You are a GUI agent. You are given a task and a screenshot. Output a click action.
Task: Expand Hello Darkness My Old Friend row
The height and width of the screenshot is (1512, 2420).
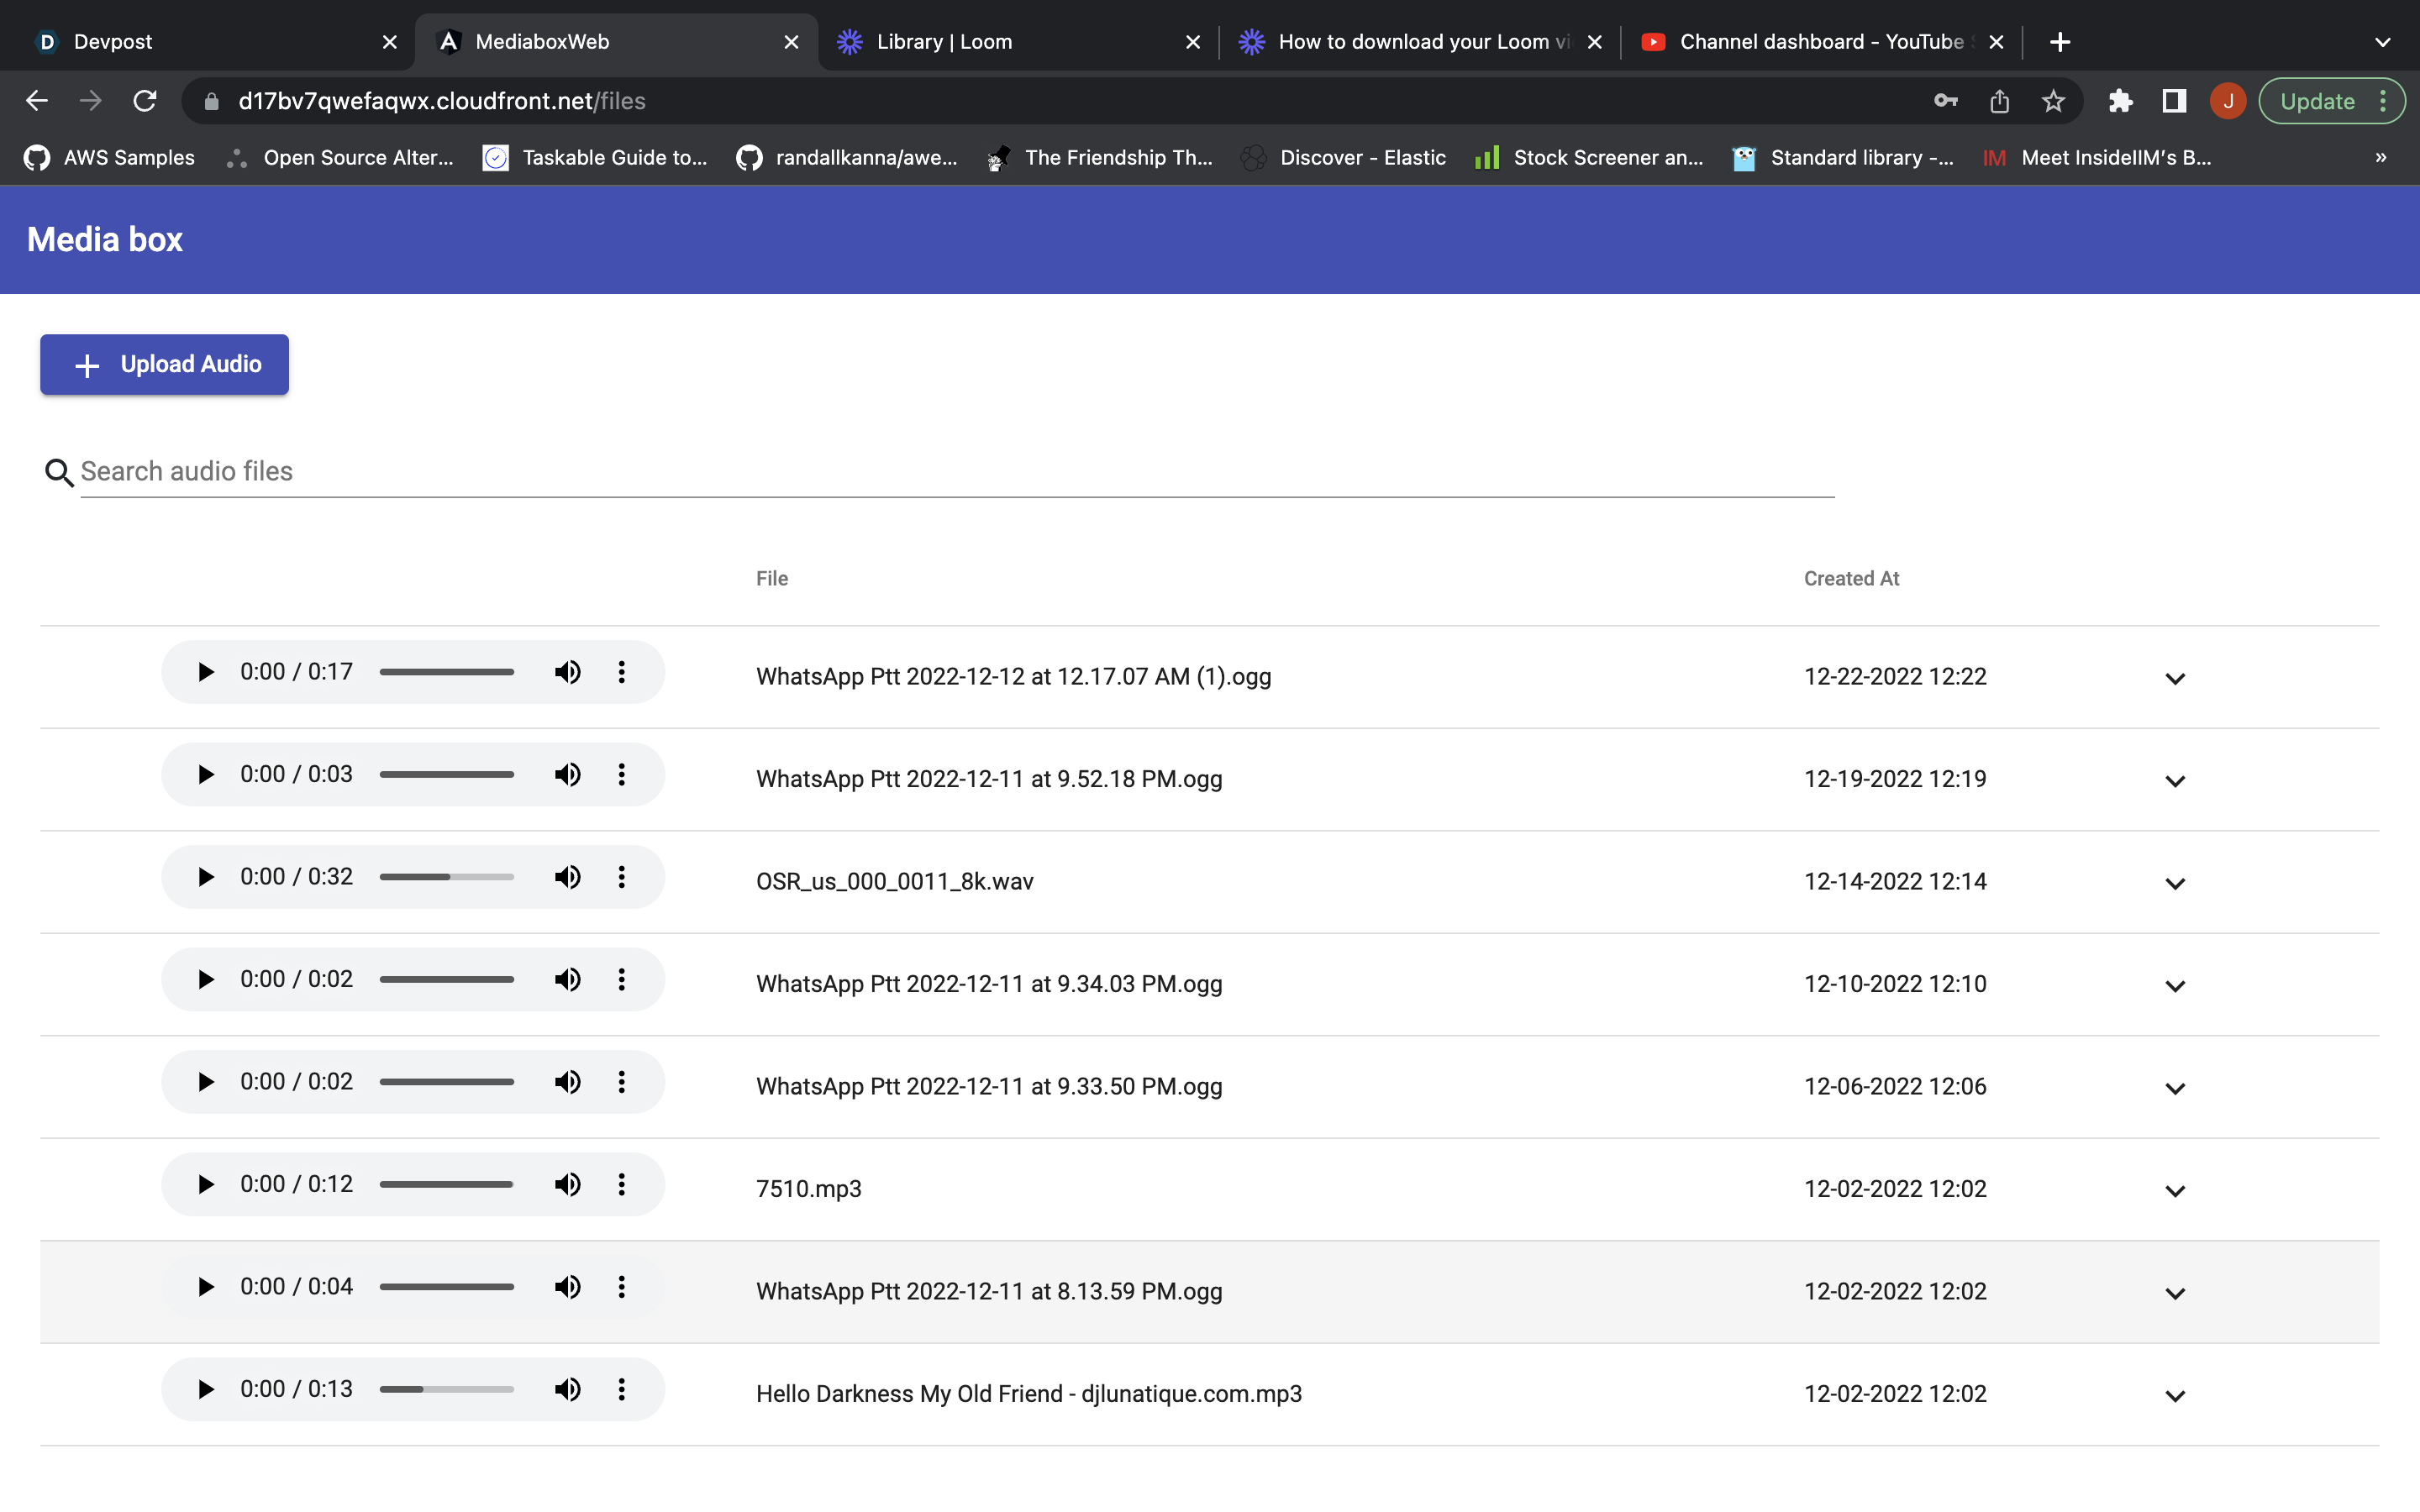point(2175,1396)
